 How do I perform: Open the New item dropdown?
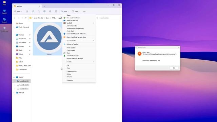click(x=18, y=11)
